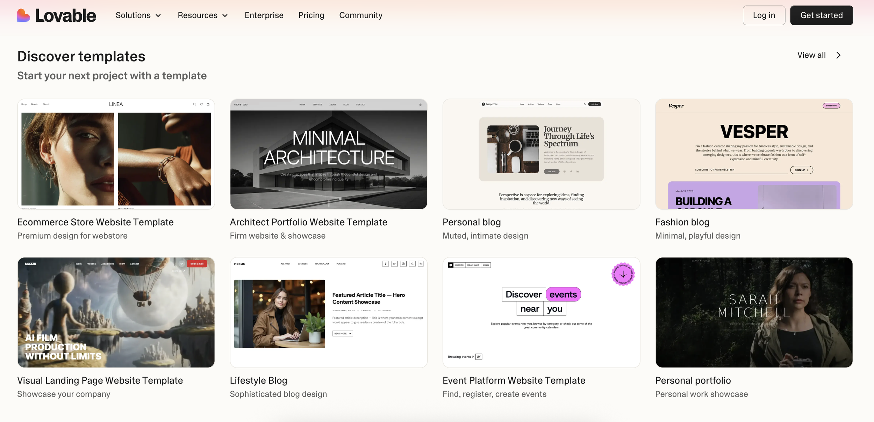
Task: Toggle the theme icon in Arch Studio header
Action: click(x=421, y=104)
